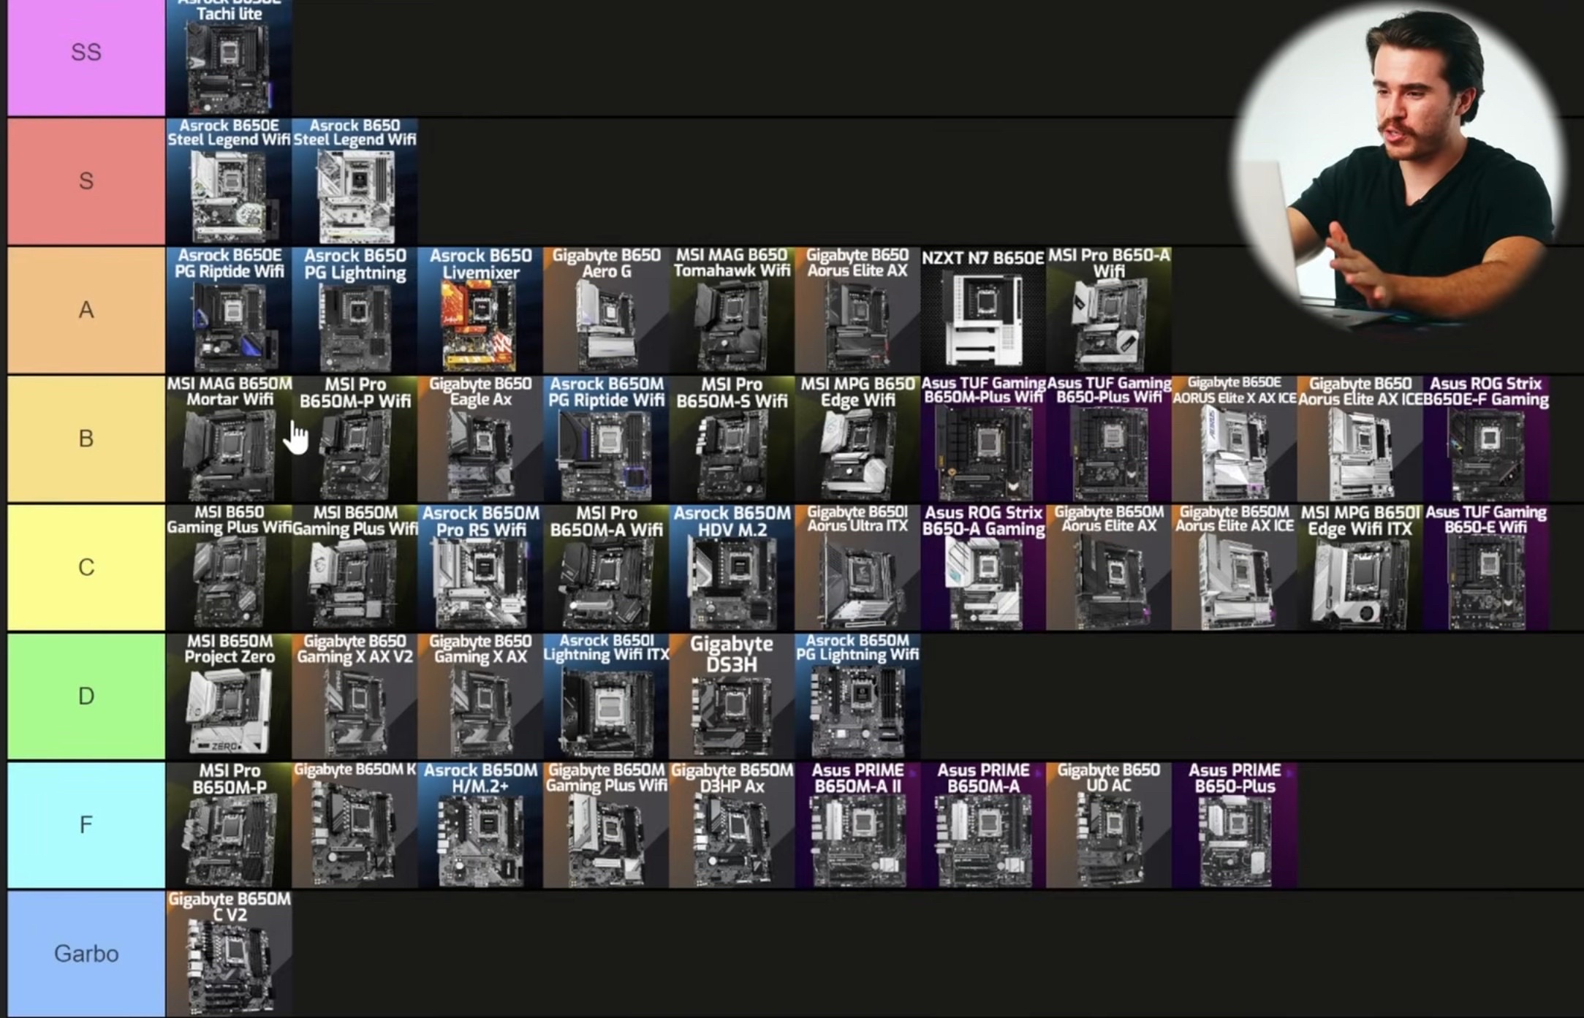Screen dimensions: 1584x1018
Task: Click MSI B650M Project Zero tile
Action: (x=229, y=696)
